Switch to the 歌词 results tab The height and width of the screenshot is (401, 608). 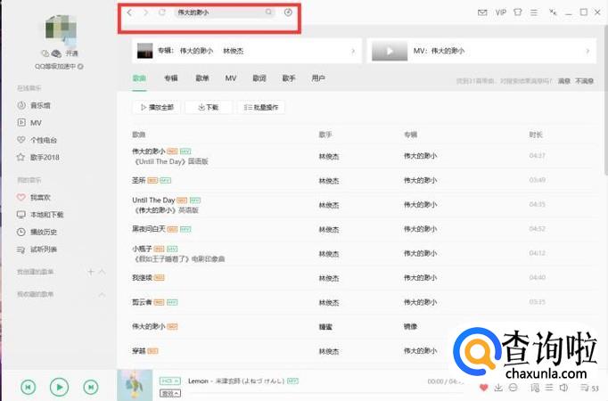click(259, 78)
